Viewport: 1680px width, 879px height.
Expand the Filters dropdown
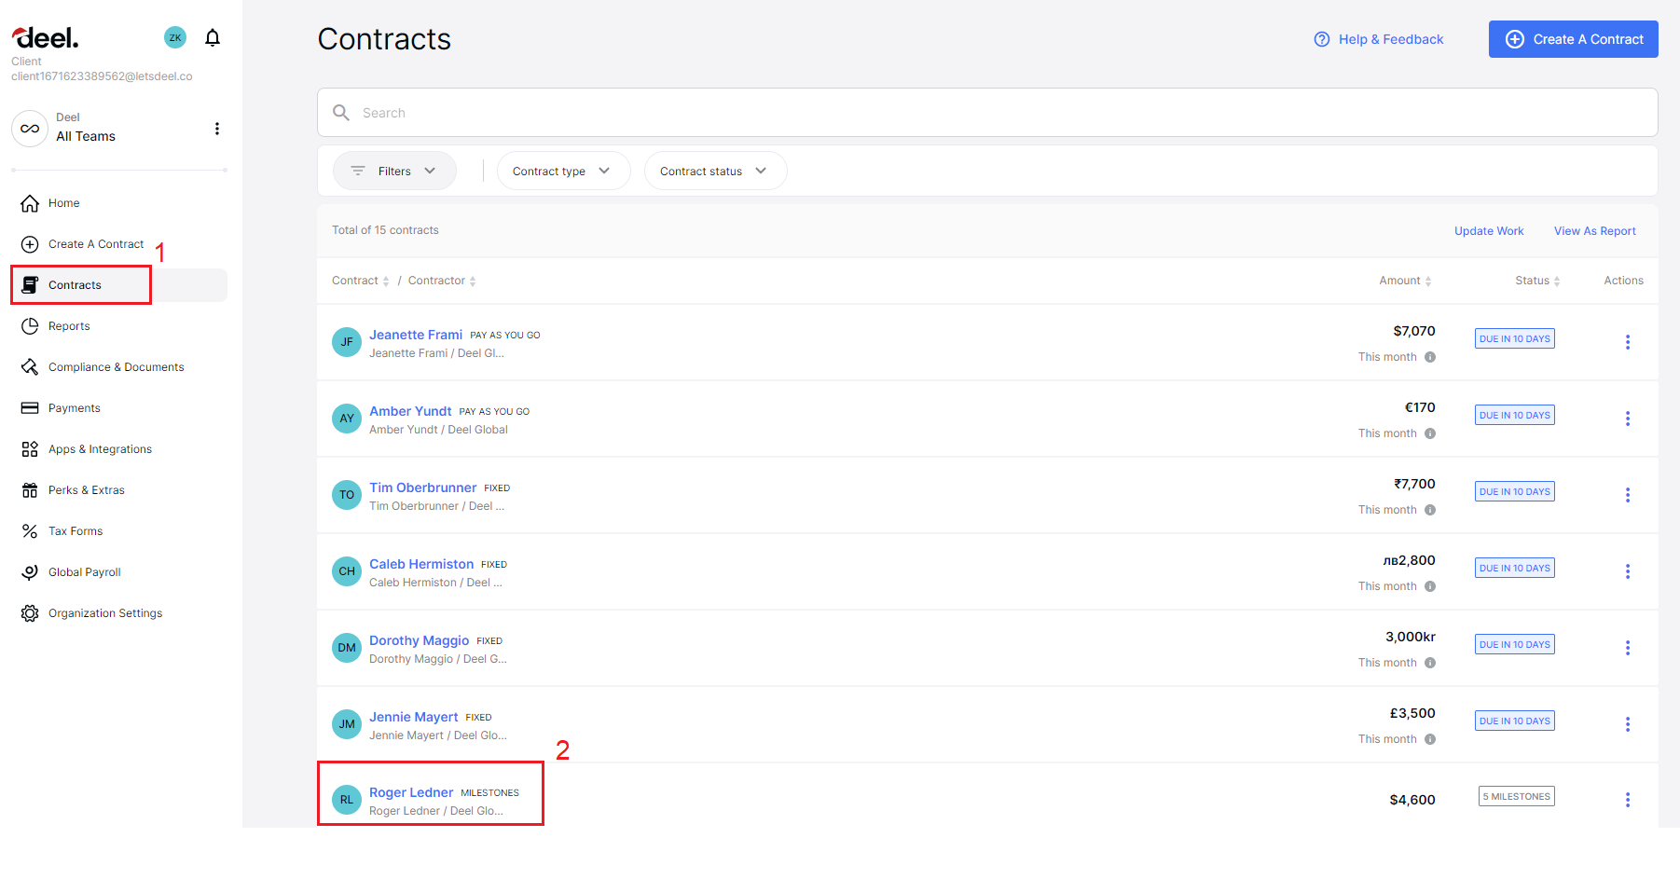point(393,171)
